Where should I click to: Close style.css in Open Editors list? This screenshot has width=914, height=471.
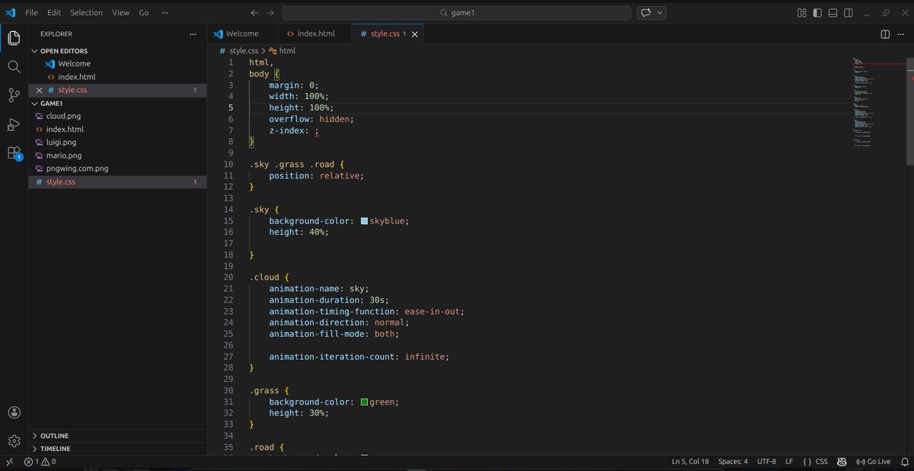pos(40,90)
